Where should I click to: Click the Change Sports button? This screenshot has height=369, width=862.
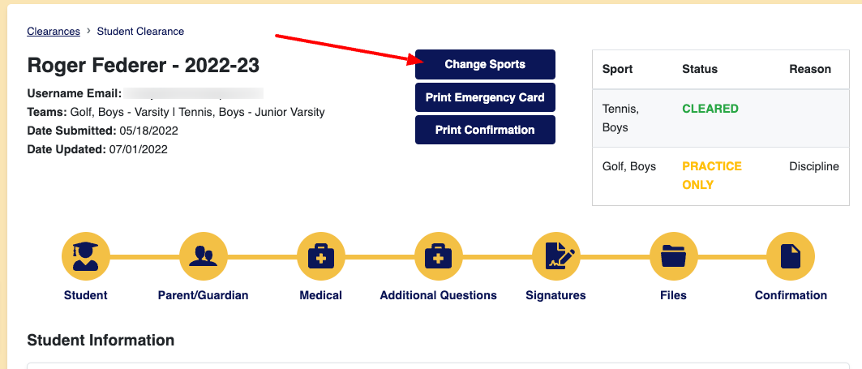[485, 65]
